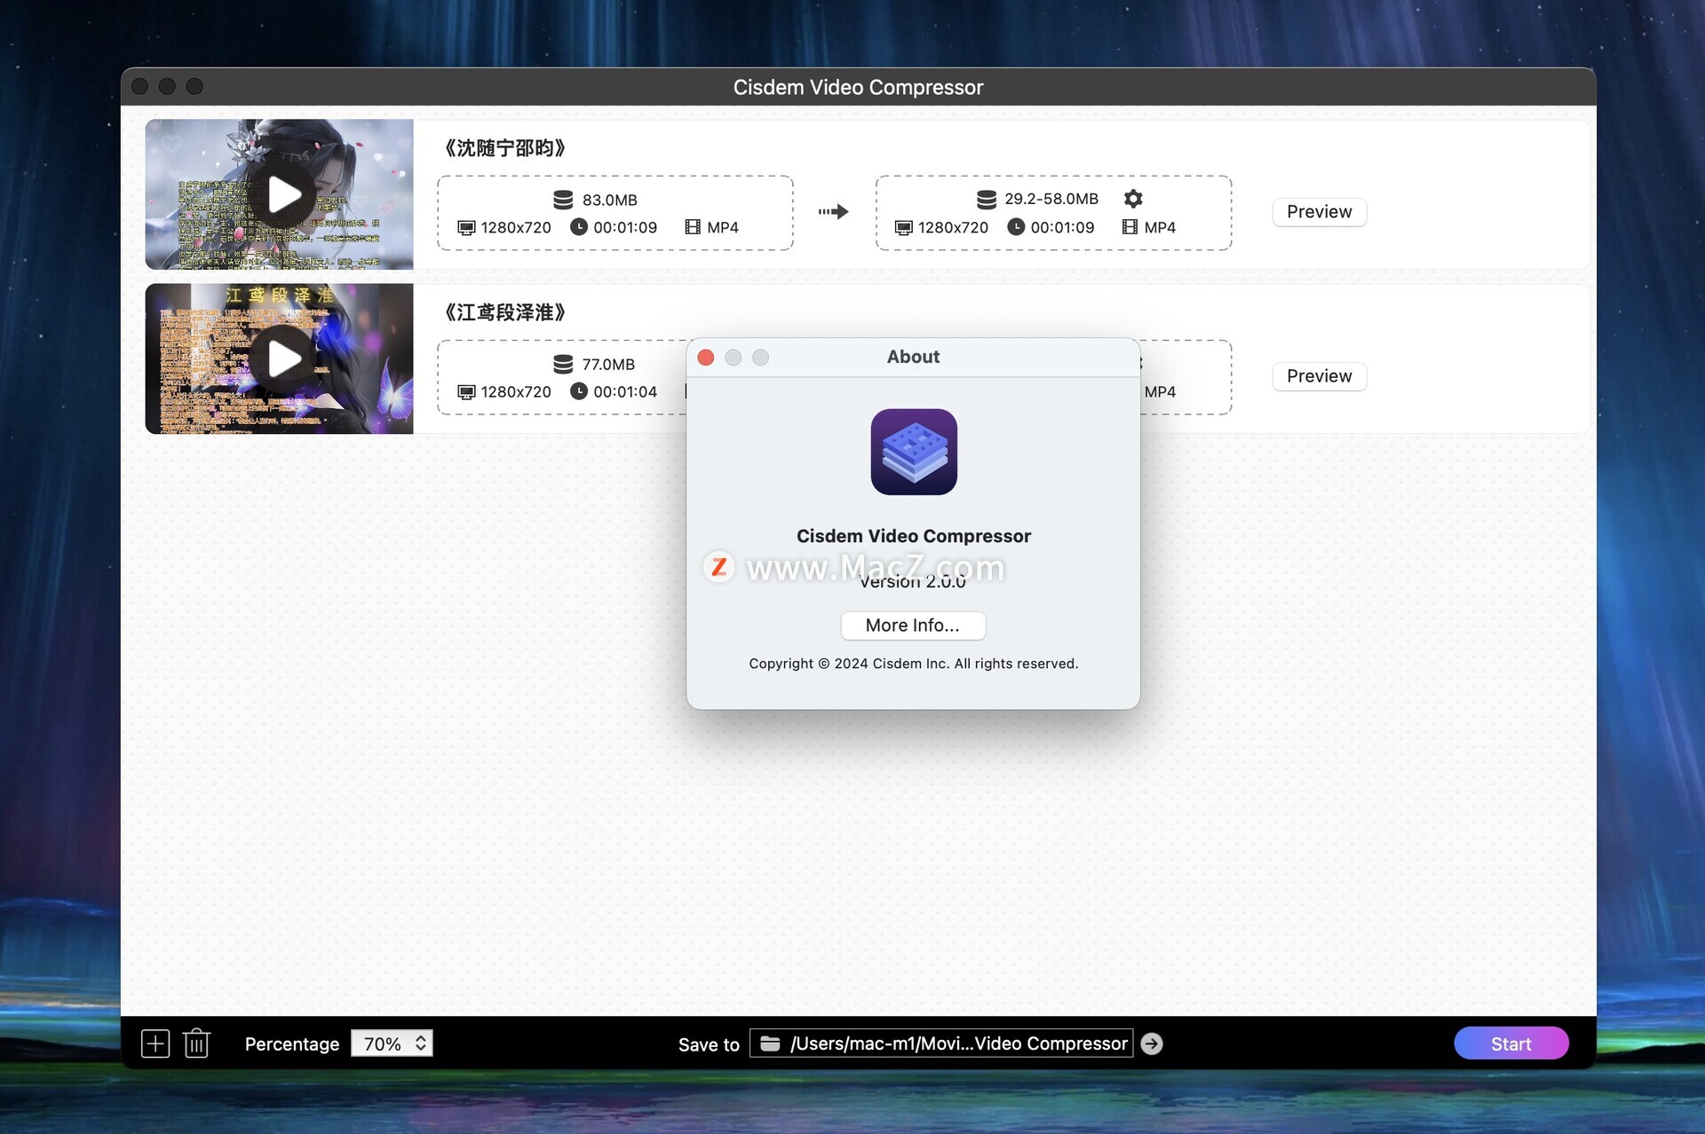1705x1134 pixels.
Task: Click the output 1280x720 resolution in first row
Action: click(x=953, y=227)
